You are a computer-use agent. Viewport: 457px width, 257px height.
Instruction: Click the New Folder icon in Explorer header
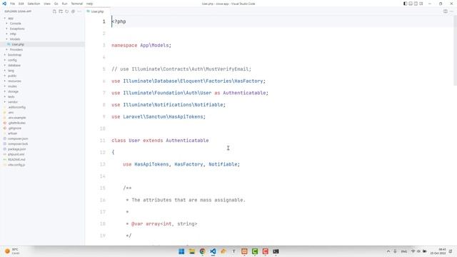tap(61, 11)
